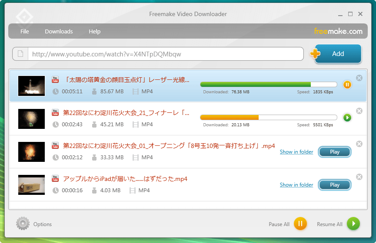Click film icon on the 4.03 MB row
376x243 pixels.
pos(133,190)
